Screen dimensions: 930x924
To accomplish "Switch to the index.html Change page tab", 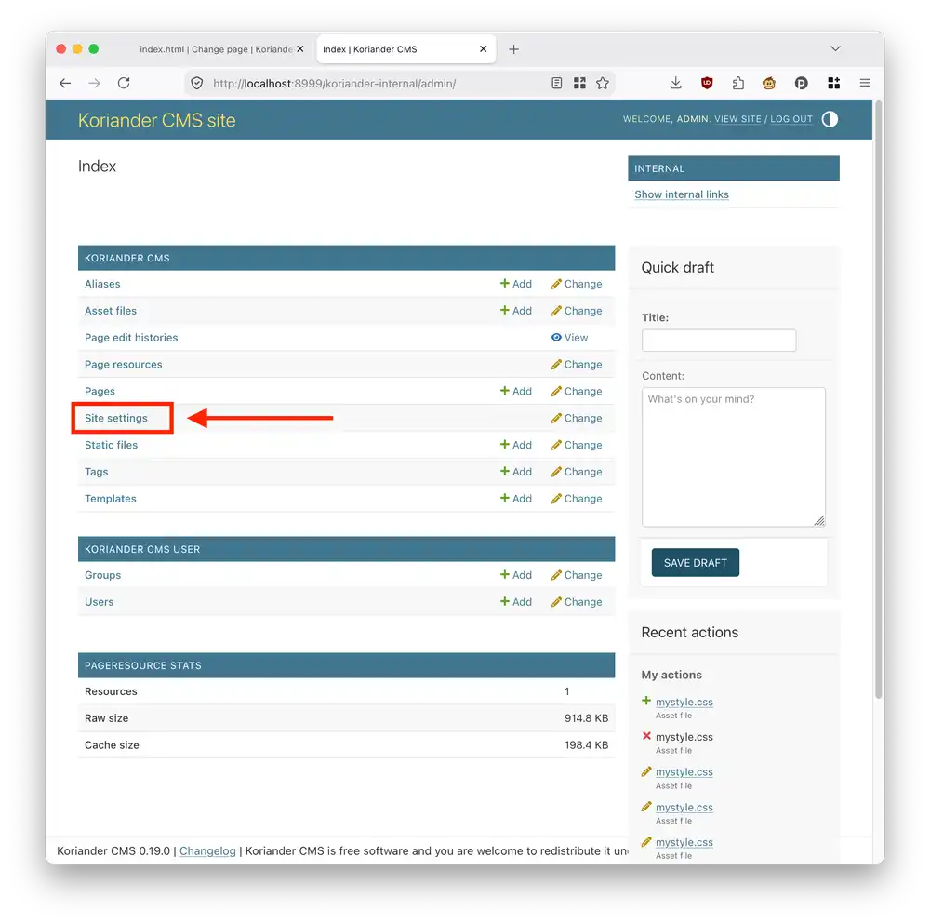I will click(216, 49).
